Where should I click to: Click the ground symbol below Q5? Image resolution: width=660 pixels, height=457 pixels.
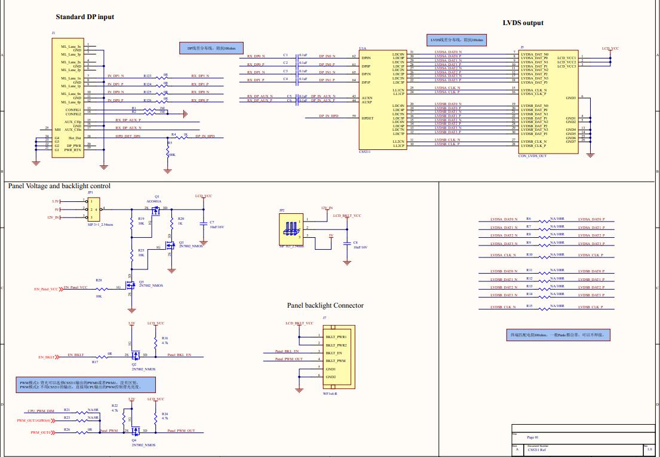pyautogui.click(x=131, y=309)
